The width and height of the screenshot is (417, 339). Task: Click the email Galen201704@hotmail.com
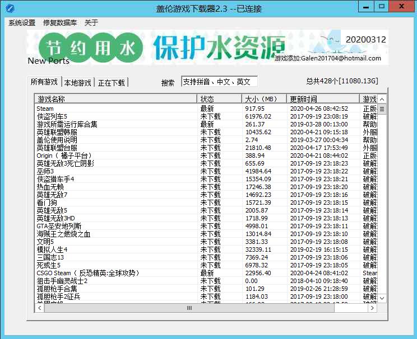[x=341, y=58]
